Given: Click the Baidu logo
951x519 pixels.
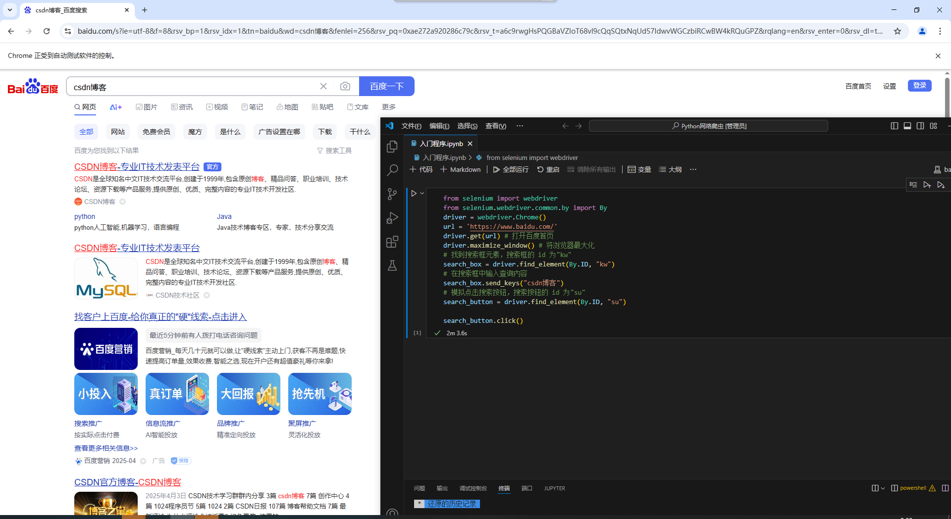Looking at the screenshot, I should click(x=33, y=87).
